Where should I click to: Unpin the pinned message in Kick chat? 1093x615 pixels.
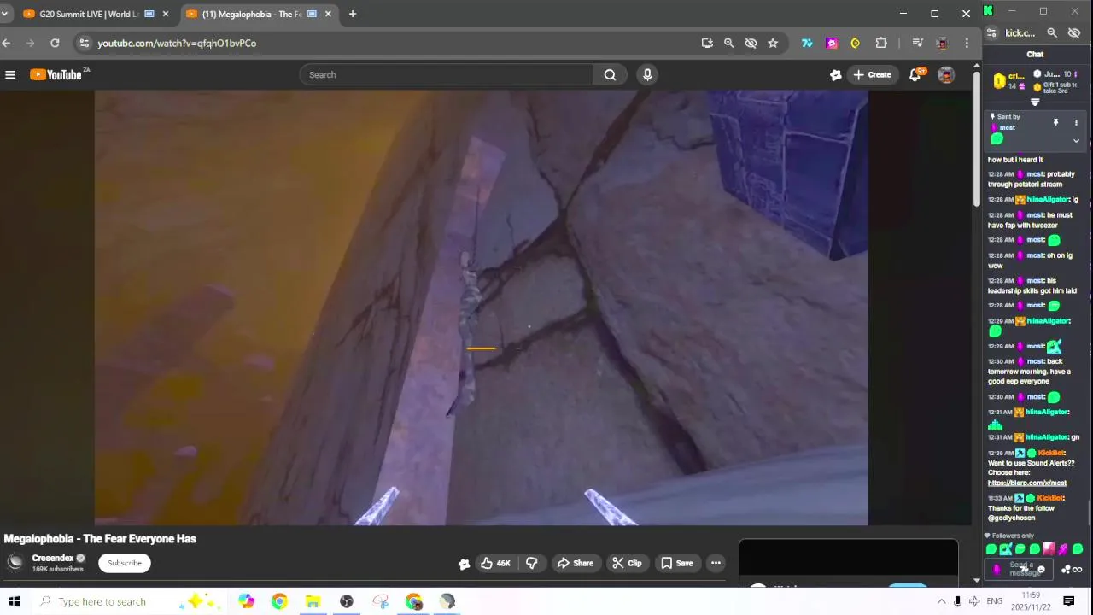(1055, 123)
